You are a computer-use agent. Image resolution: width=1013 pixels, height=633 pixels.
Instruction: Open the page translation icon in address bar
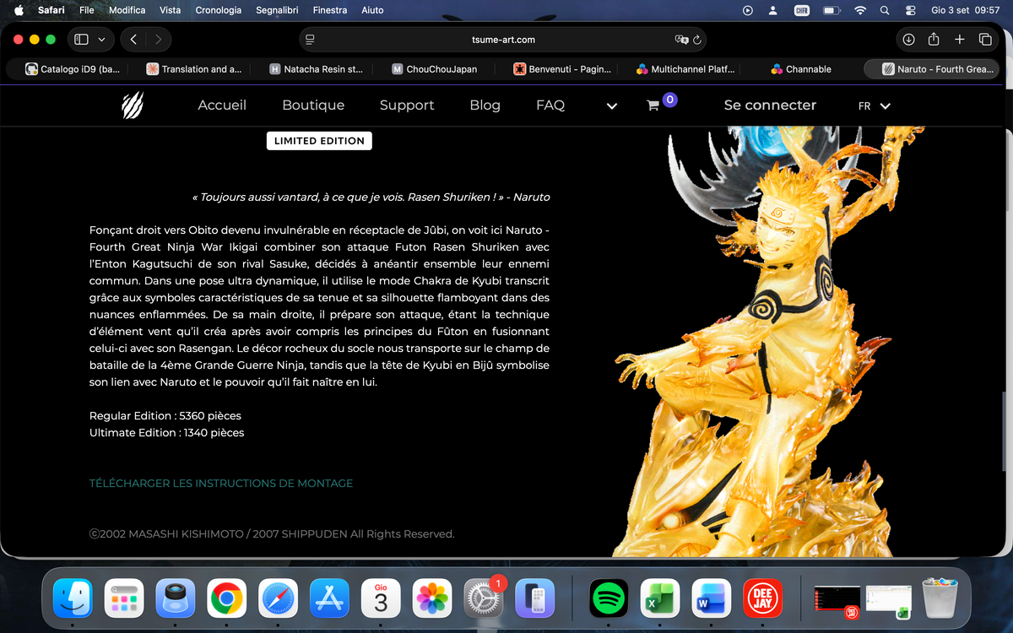(682, 40)
